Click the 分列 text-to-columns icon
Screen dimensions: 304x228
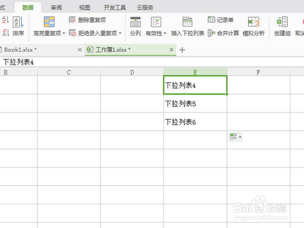pyautogui.click(x=135, y=22)
